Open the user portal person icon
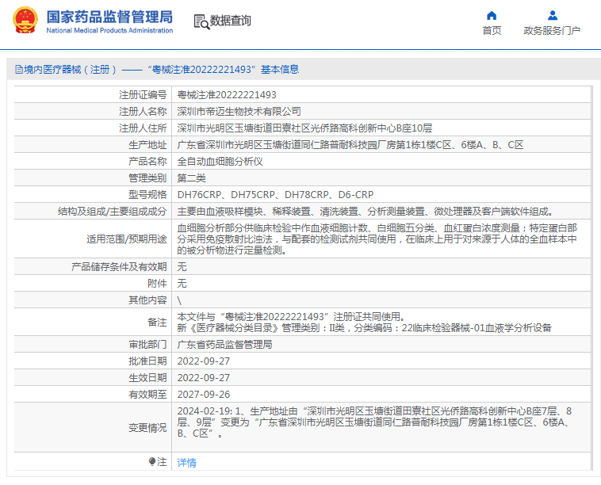Image resolution: width=601 pixels, height=485 pixels. 553,15
